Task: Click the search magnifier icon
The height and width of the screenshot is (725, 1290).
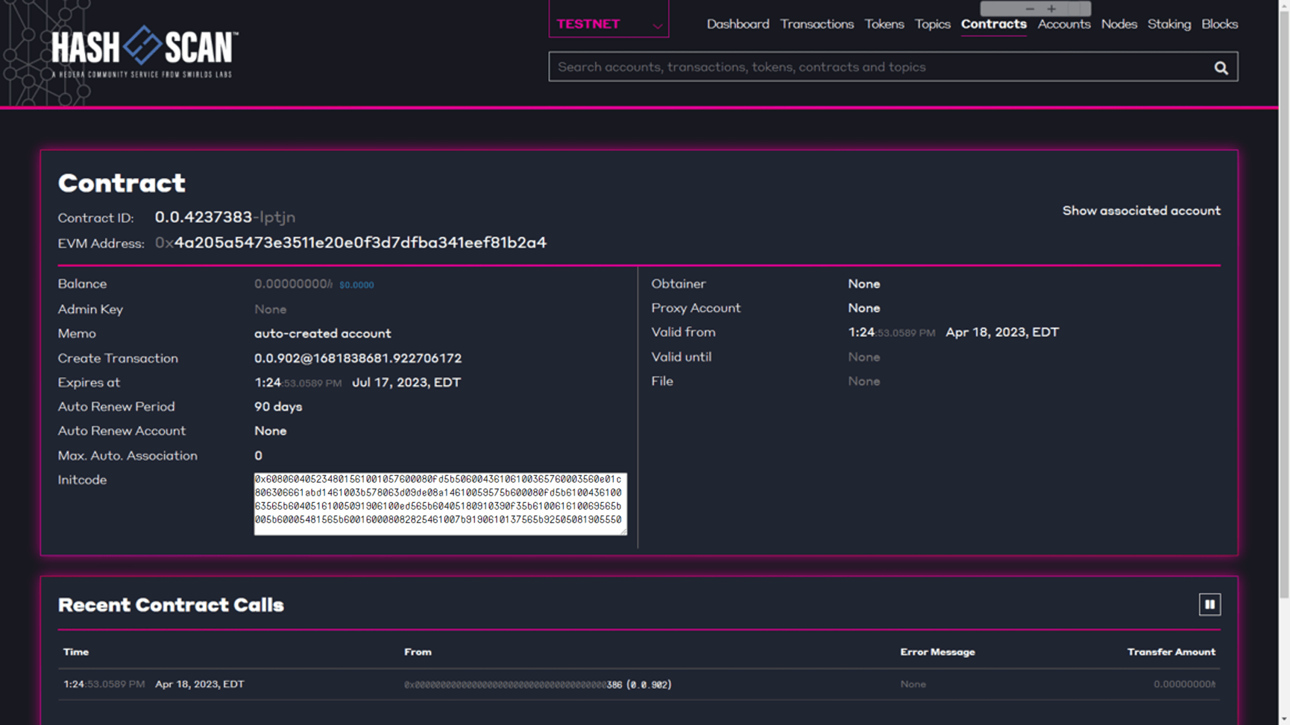Action: (x=1220, y=67)
